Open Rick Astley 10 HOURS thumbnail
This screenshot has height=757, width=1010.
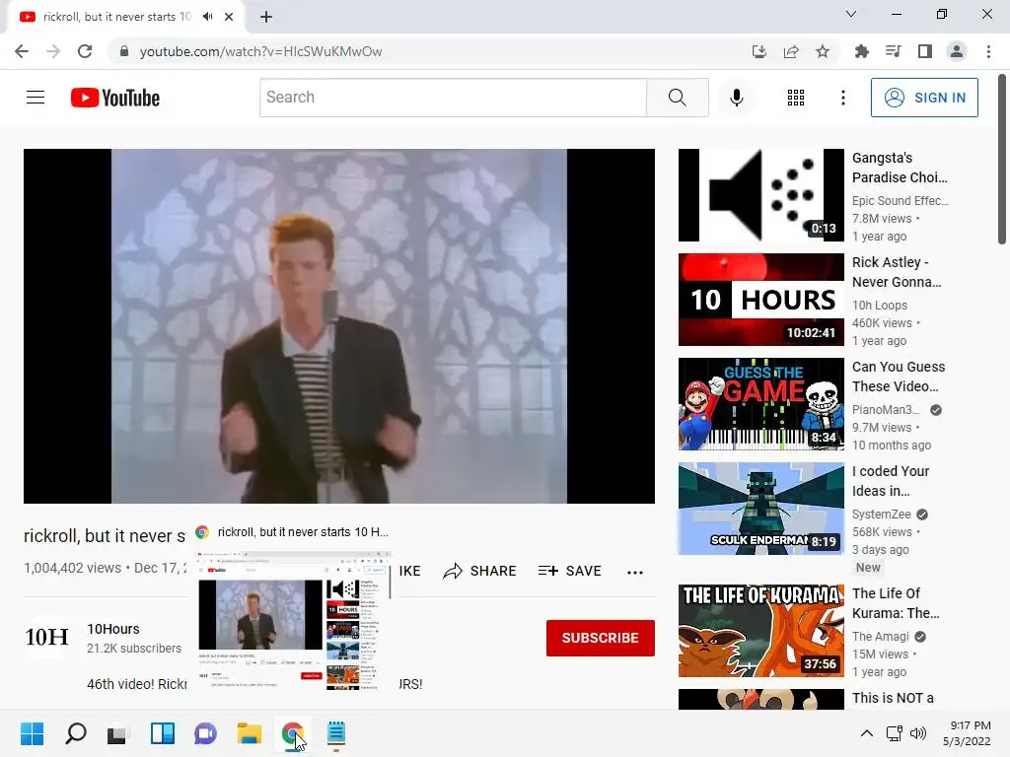(760, 300)
